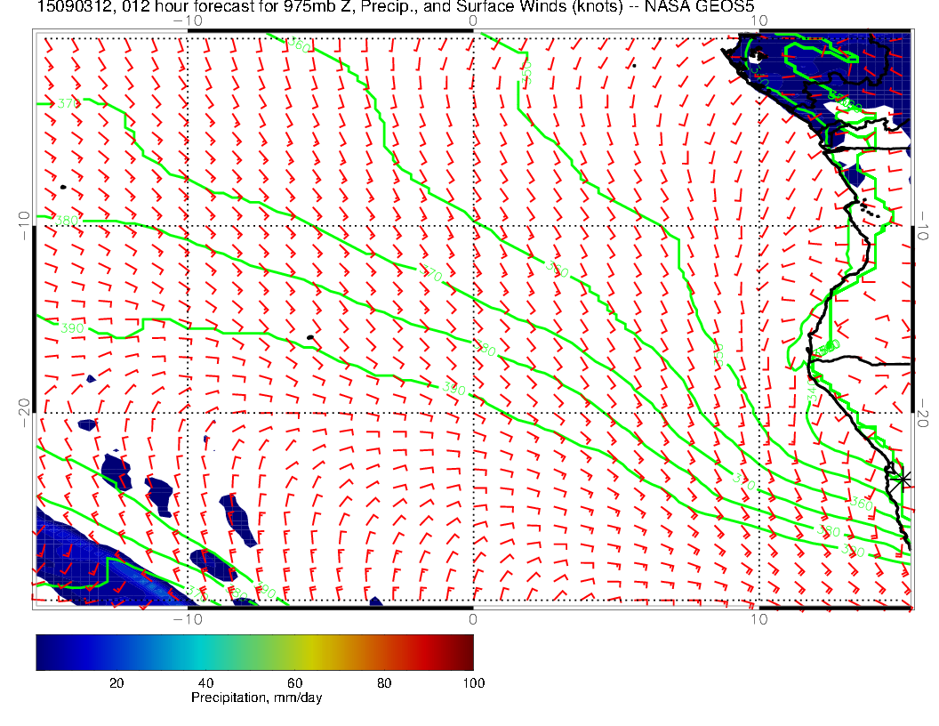Screen dimensions: 939x726
Task: Click the colorbar tick label 60
Action: point(294,682)
